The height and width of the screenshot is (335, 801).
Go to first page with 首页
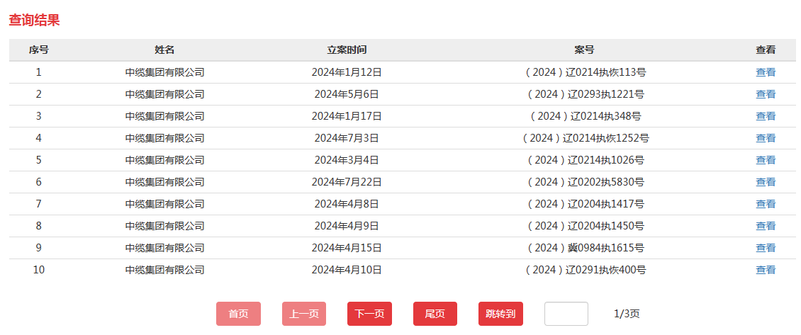coord(238,314)
